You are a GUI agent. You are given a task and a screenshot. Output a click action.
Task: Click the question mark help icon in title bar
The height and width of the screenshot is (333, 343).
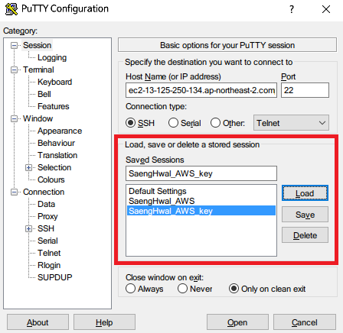tap(292, 9)
